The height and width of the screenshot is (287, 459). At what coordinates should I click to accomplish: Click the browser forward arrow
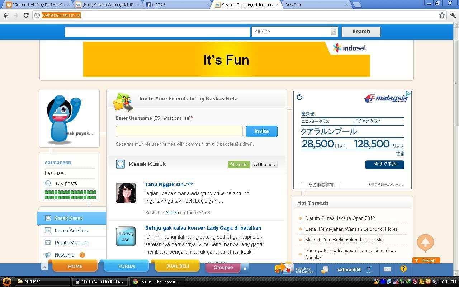(x=16, y=15)
